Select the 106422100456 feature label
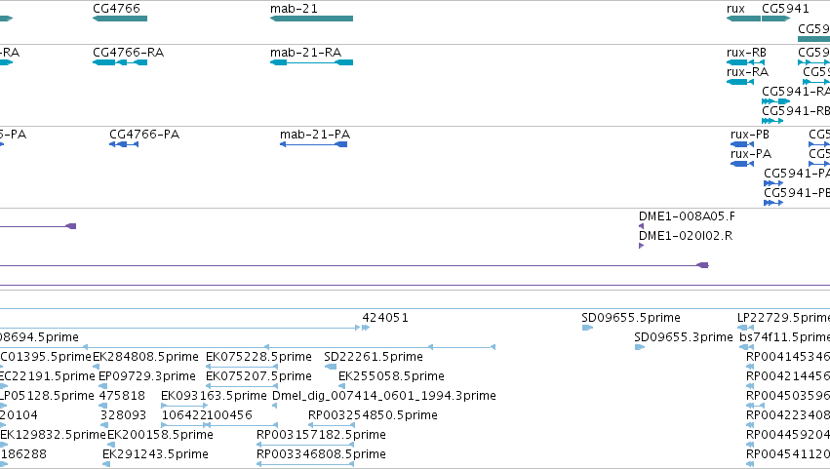Screen dimensions: 830x469 [x=207, y=416]
